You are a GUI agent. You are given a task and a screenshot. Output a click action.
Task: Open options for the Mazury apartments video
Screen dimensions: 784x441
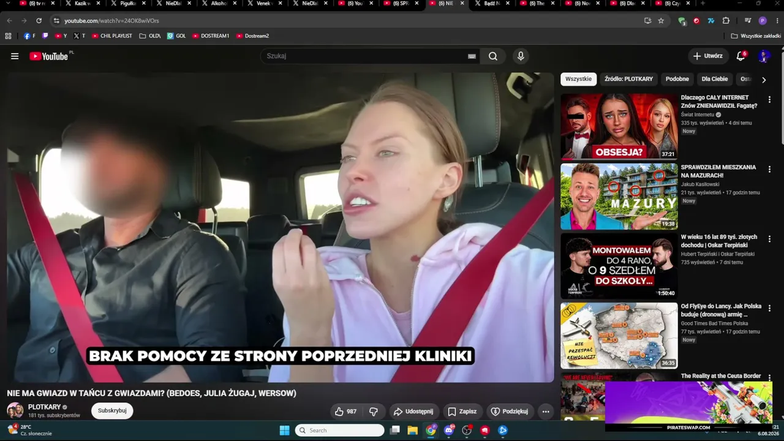pos(769,169)
